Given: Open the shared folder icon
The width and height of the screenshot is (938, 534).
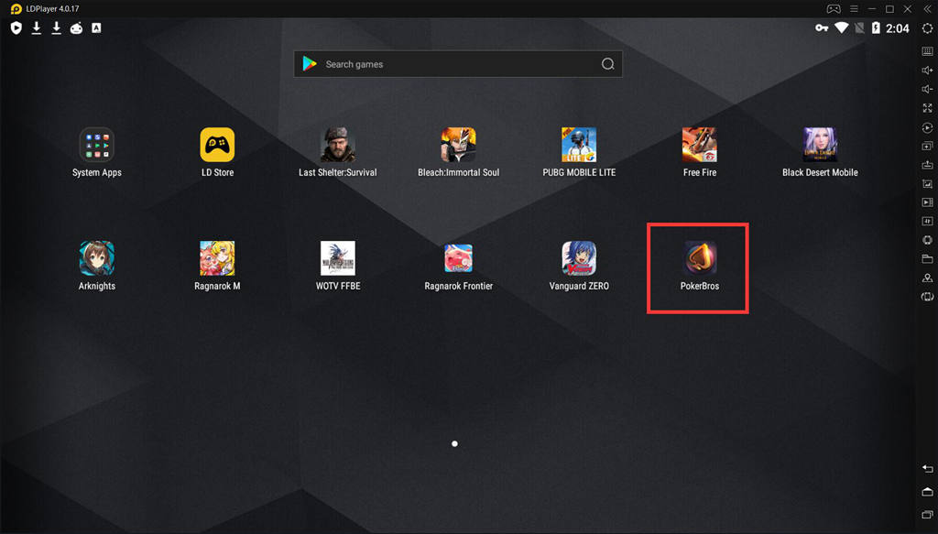Looking at the screenshot, I should point(927,259).
